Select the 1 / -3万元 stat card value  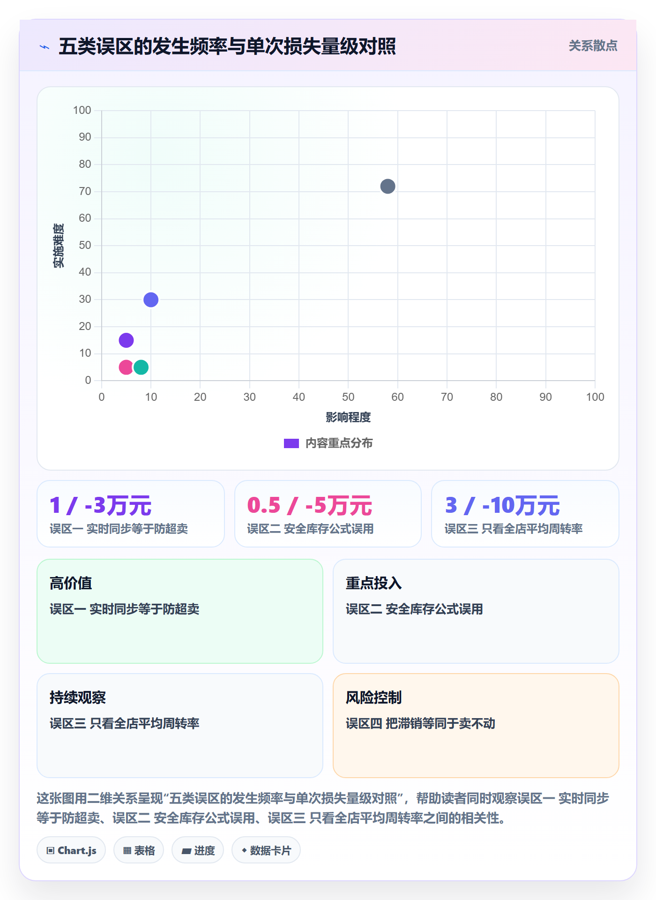click(100, 505)
